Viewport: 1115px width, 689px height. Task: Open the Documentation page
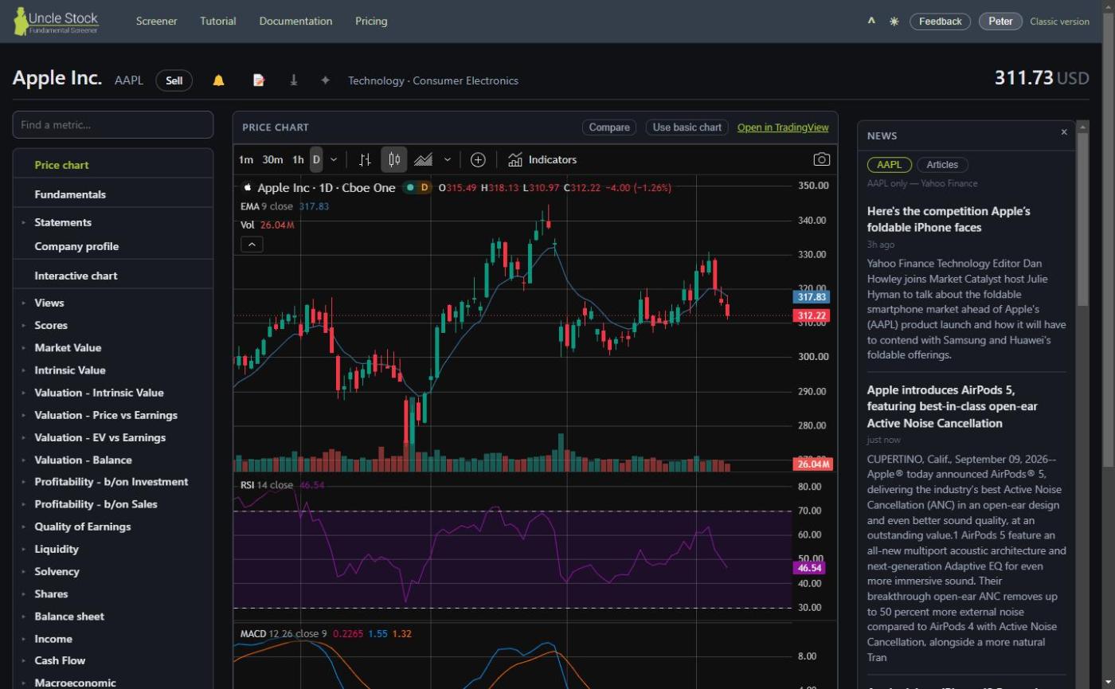click(x=295, y=22)
